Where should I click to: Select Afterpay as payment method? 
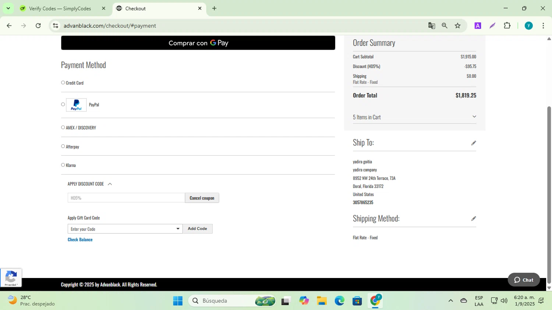click(63, 146)
